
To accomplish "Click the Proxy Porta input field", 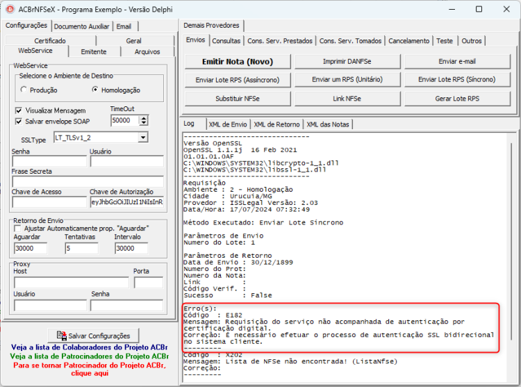I will [x=149, y=283].
